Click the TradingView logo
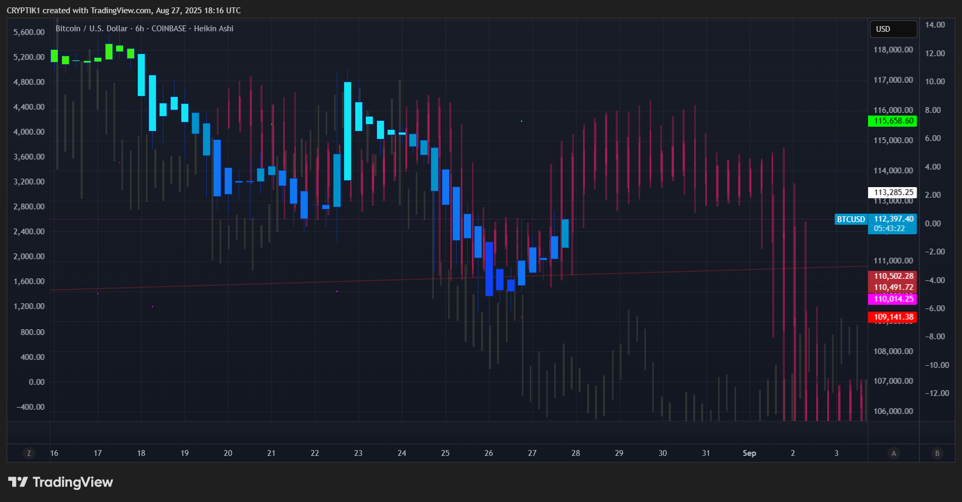962x502 pixels. click(x=60, y=482)
